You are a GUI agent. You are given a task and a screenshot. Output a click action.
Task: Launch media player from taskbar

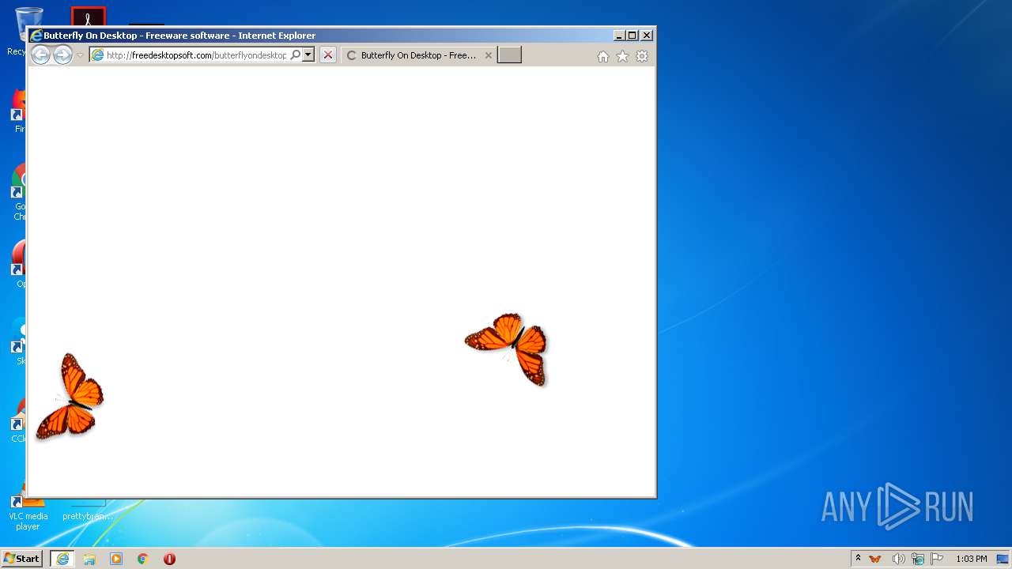point(116,559)
